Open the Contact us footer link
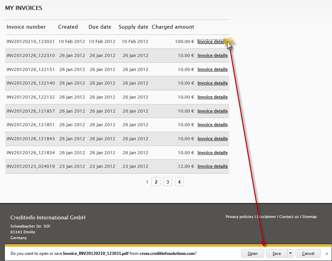The width and height of the screenshot is (332, 261). tap(289, 217)
